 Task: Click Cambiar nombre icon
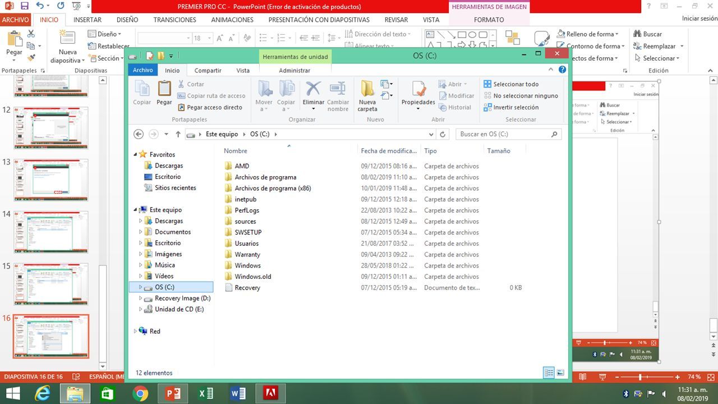click(x=338, y=88)
